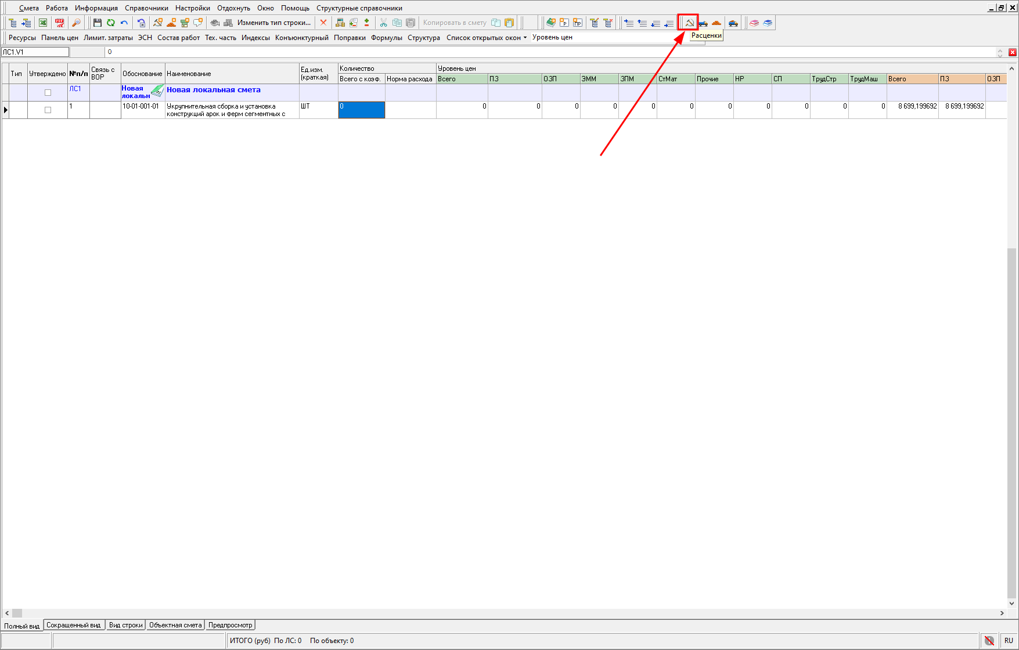1019x650 pixels.
Task: Click the ЛС1.V1 cell address field
Action: (x=35, y=52)
